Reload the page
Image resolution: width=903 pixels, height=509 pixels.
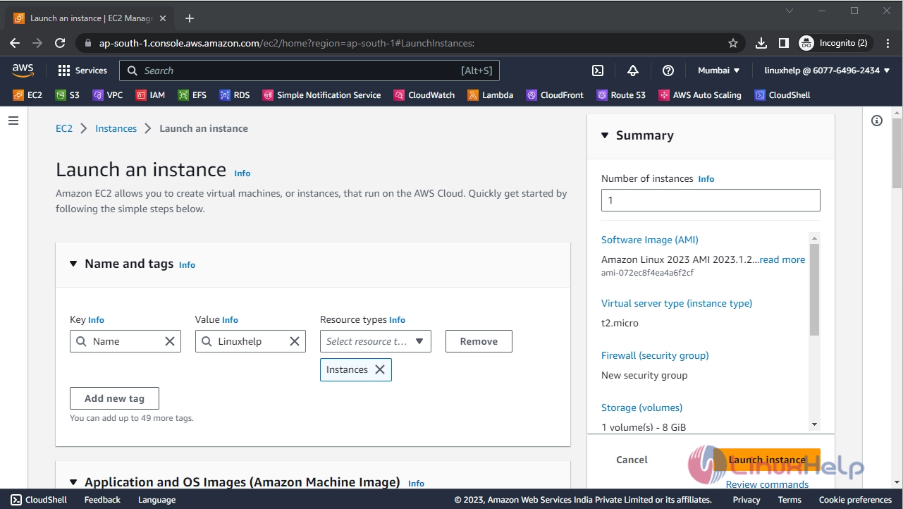pos(61,43)
